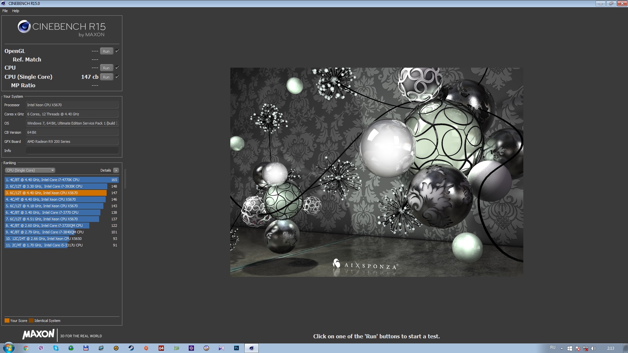Viewport: 628px width, 353px height.
Task: Open the File menu
Action: coord(5,11)
